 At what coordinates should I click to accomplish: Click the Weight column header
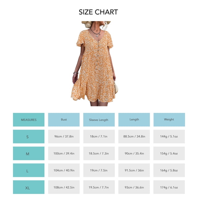169,120
